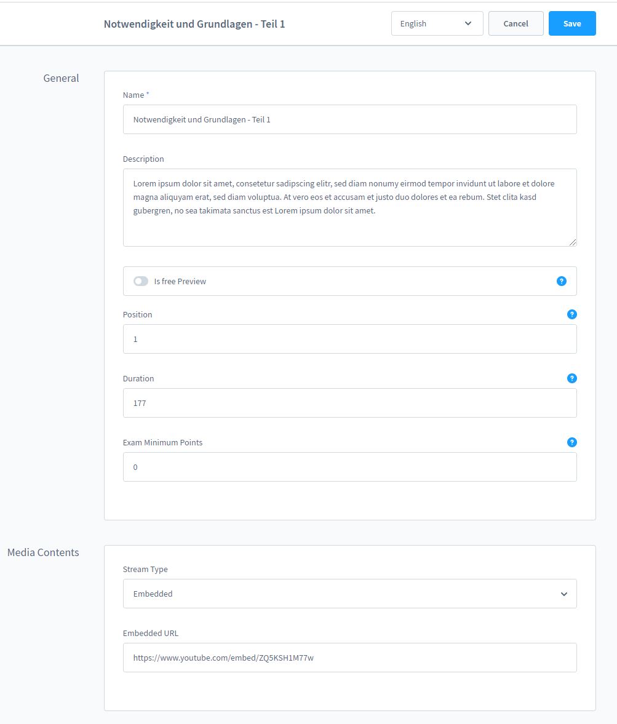Click the General section heading

pos(61,78)
